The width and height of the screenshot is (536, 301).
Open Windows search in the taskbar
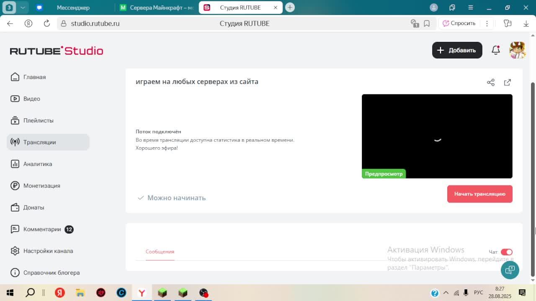coord(30,293)
